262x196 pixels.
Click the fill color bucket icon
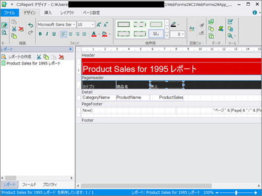(104, 34)
